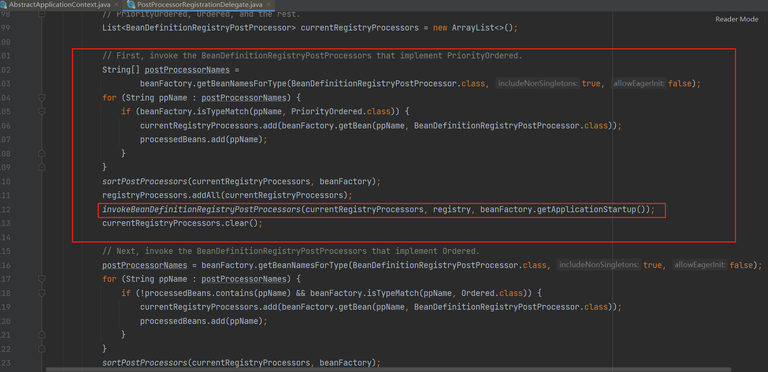Click the fold end marker closing the PriorityOrdered if block
The width and height of the screenshot is (768, 372).
click(x=42, y=153)
